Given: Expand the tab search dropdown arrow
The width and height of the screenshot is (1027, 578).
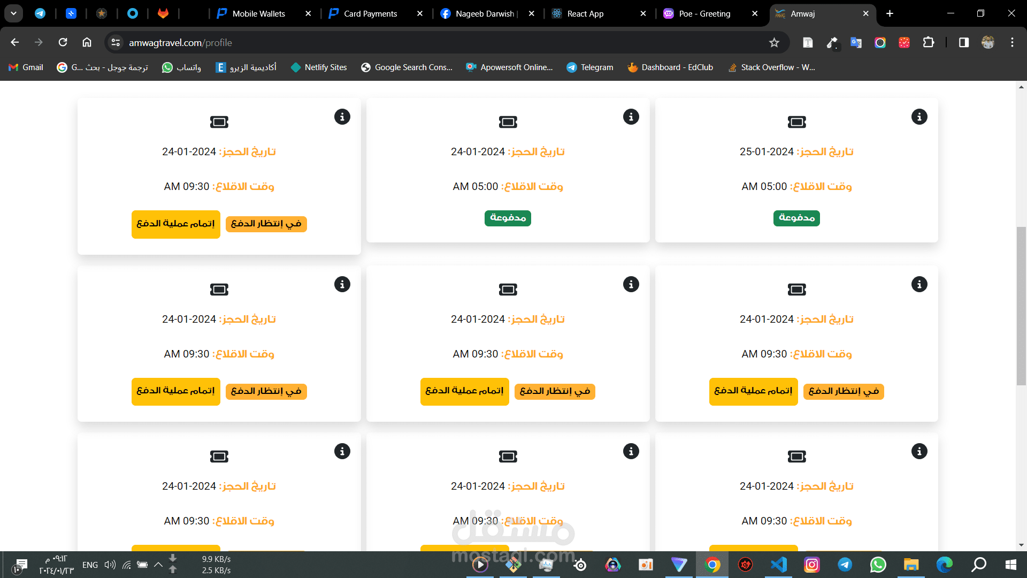Looking at the screenshot, I should [x=13, y=13].
